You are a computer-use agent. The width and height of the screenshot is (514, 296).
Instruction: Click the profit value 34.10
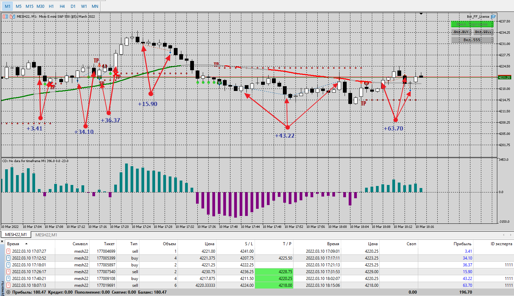467,258
